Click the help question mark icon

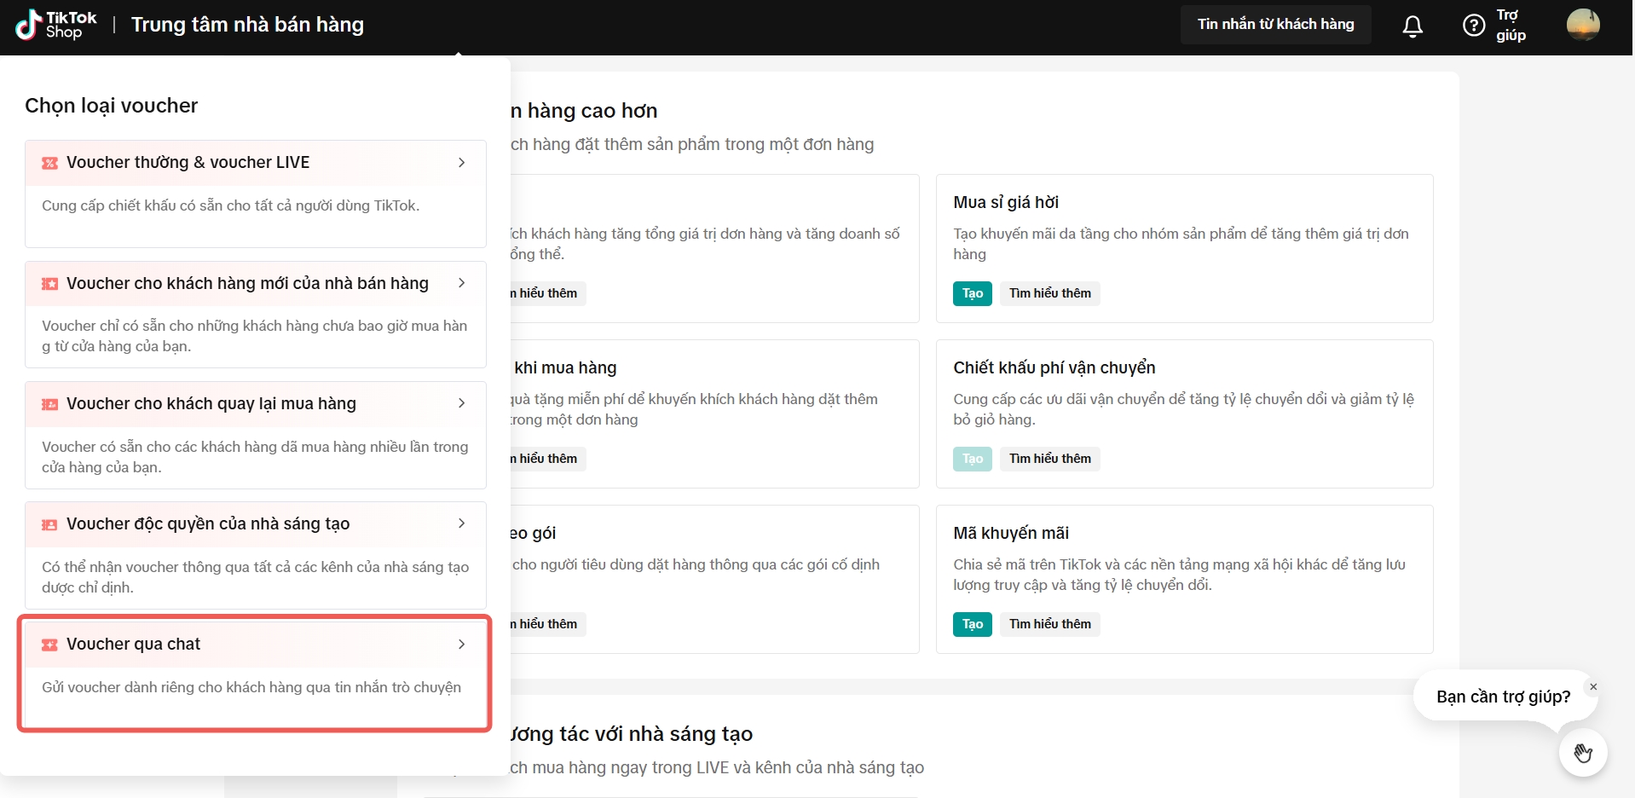pyautogui.click(x=1473, y=26)
